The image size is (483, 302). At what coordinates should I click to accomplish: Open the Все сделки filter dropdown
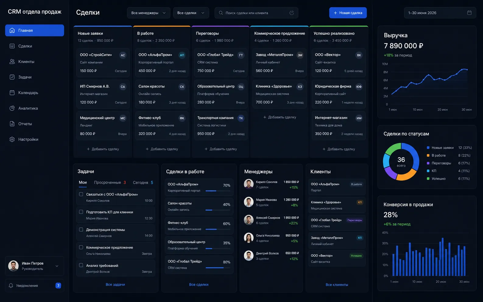[x=191, y=13]
